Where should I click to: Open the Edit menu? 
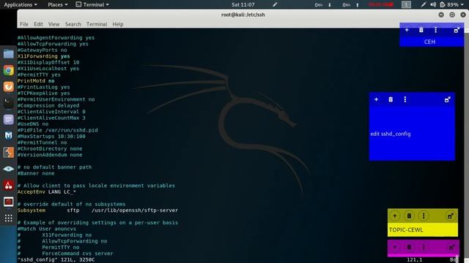click(38, 24)
